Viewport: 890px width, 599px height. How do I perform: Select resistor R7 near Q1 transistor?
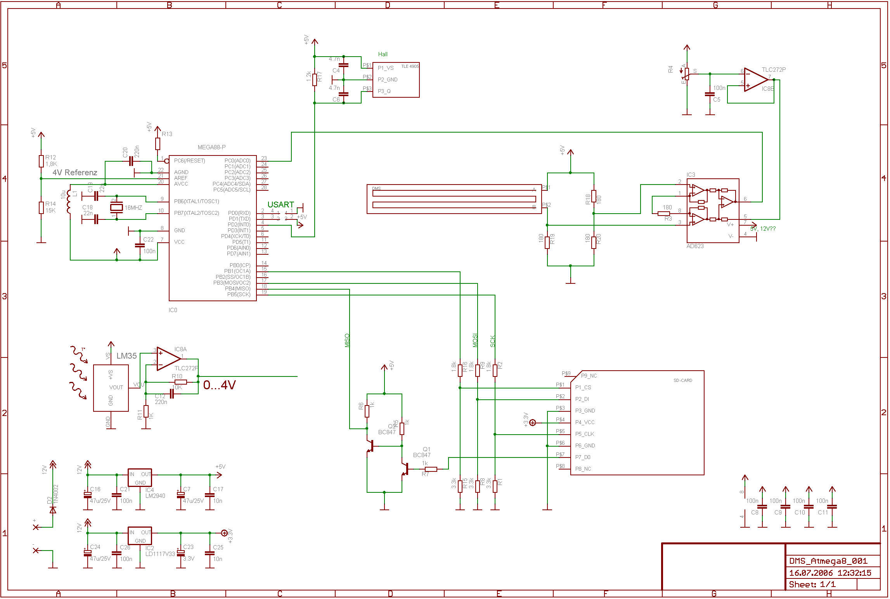point(431,469)
